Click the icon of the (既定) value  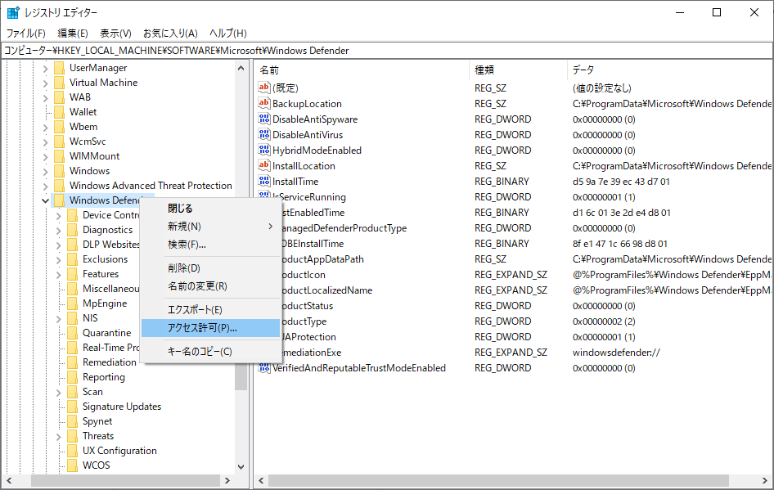[x=264, y=88]
